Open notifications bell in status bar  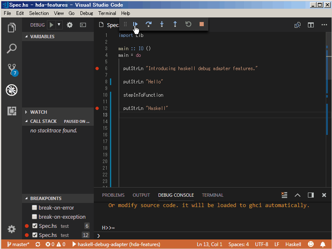tap(323, 244)
